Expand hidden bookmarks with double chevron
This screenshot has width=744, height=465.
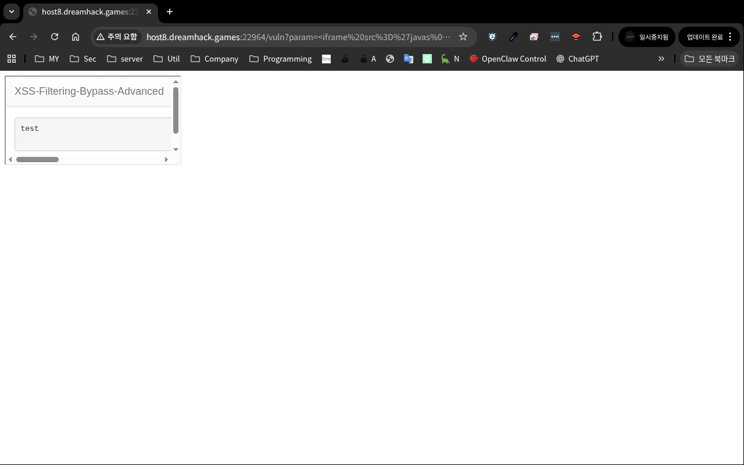click(x=661, y=59)
